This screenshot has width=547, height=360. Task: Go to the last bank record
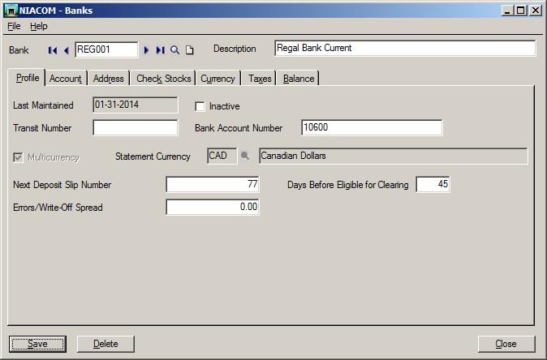click(x=160, y=50)
